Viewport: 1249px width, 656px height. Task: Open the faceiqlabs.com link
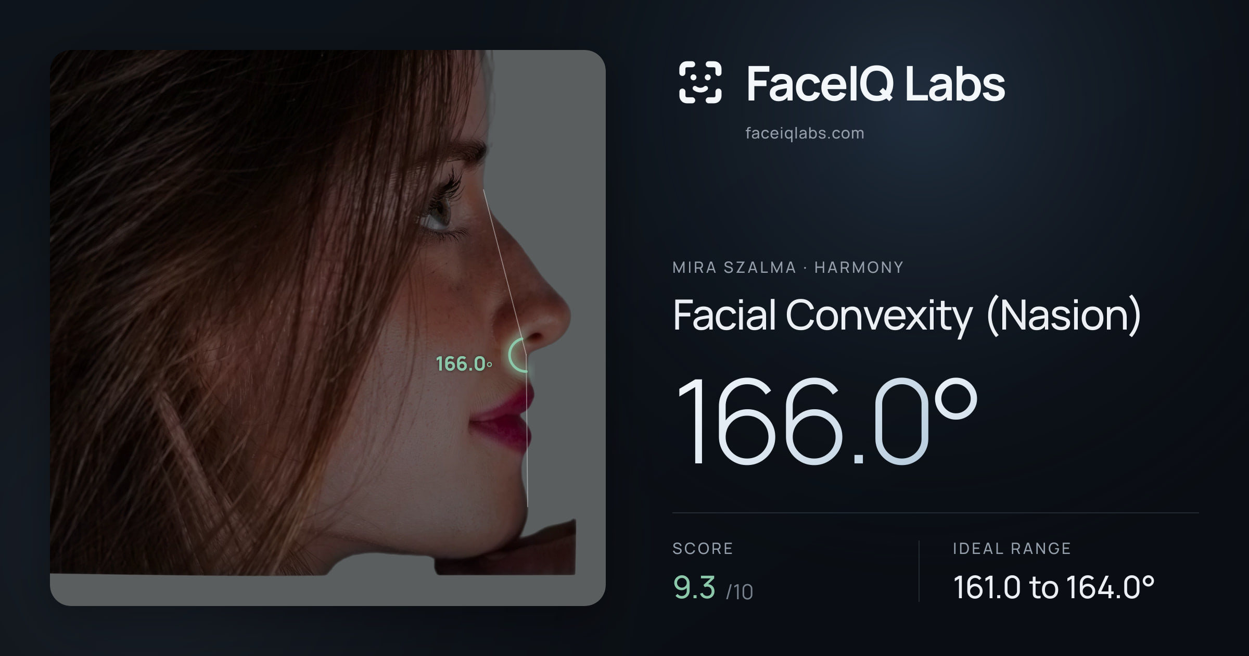pos(805,133)
